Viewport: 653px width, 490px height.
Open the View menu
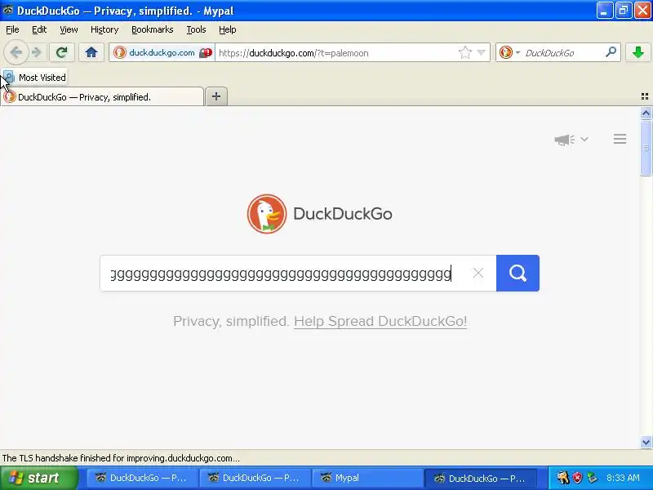69,29
